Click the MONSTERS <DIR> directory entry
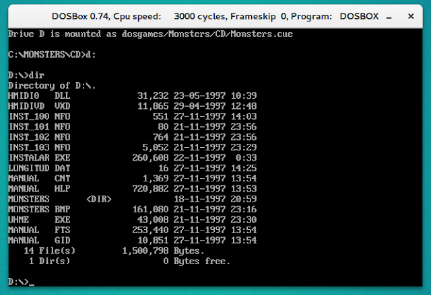 pyautogui.click(x=133, y=199)
